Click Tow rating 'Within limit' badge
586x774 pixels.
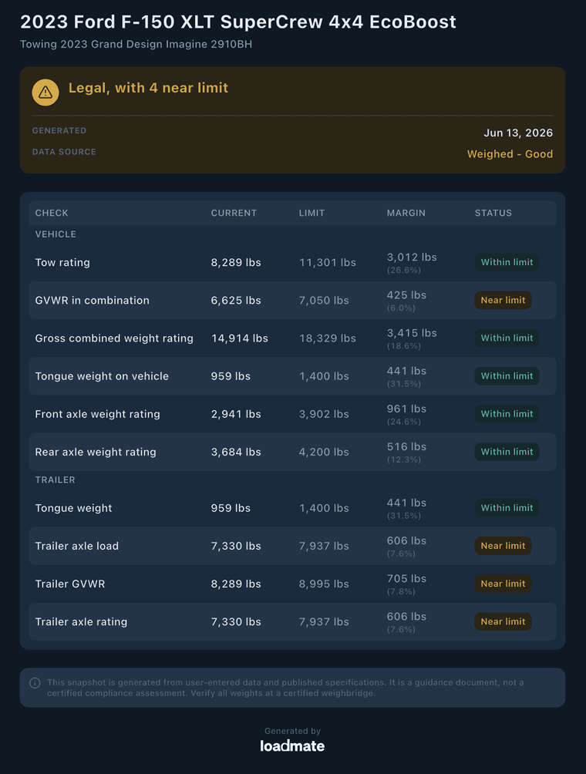pos(507,262)
